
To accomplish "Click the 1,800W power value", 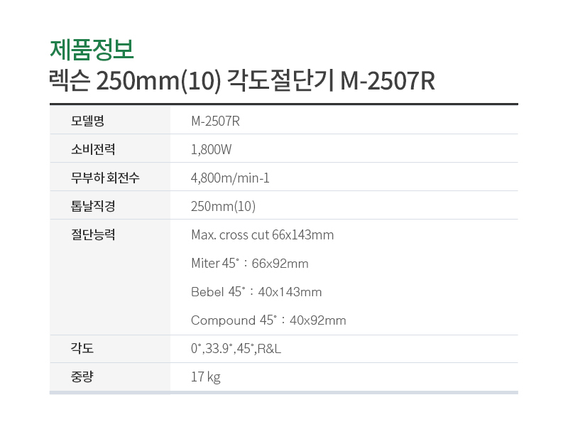I will (211, 149).
